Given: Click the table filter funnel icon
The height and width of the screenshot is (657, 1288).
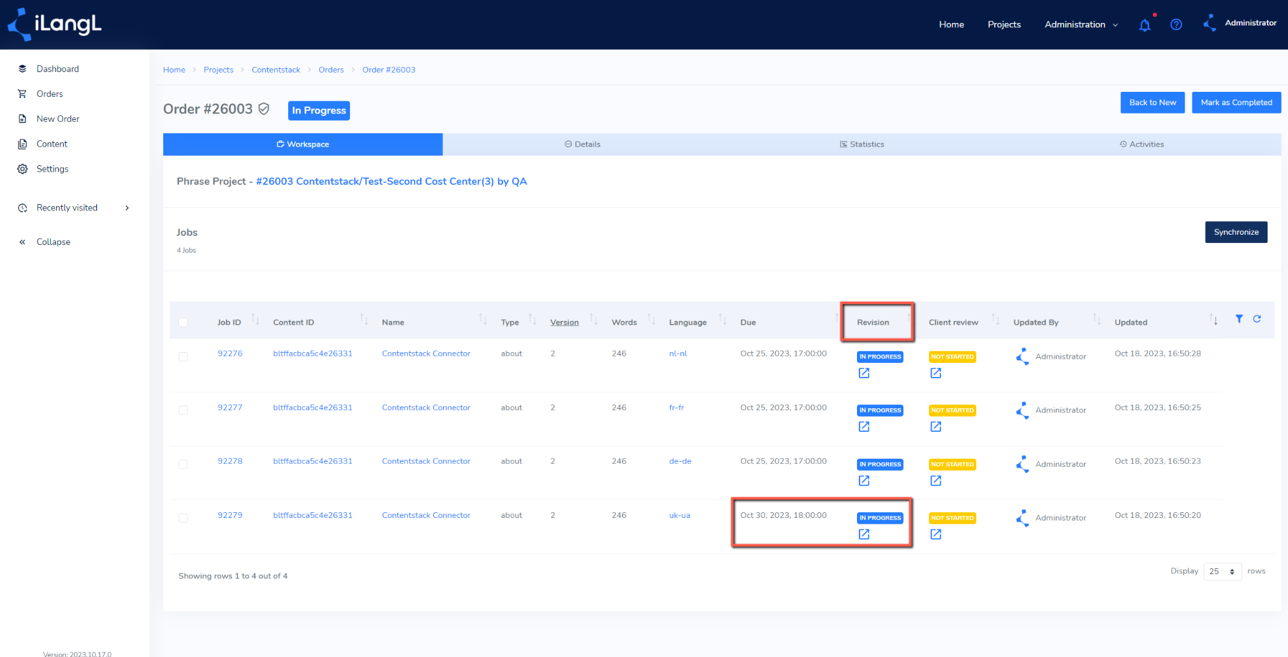Looking at the screenshot, I should 1239,319.
